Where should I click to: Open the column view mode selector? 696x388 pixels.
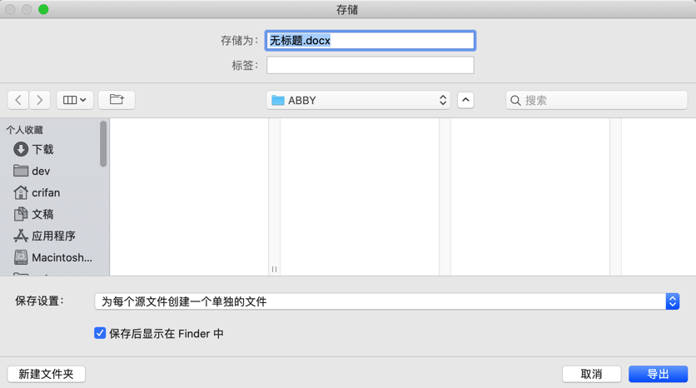coord(75,100)
